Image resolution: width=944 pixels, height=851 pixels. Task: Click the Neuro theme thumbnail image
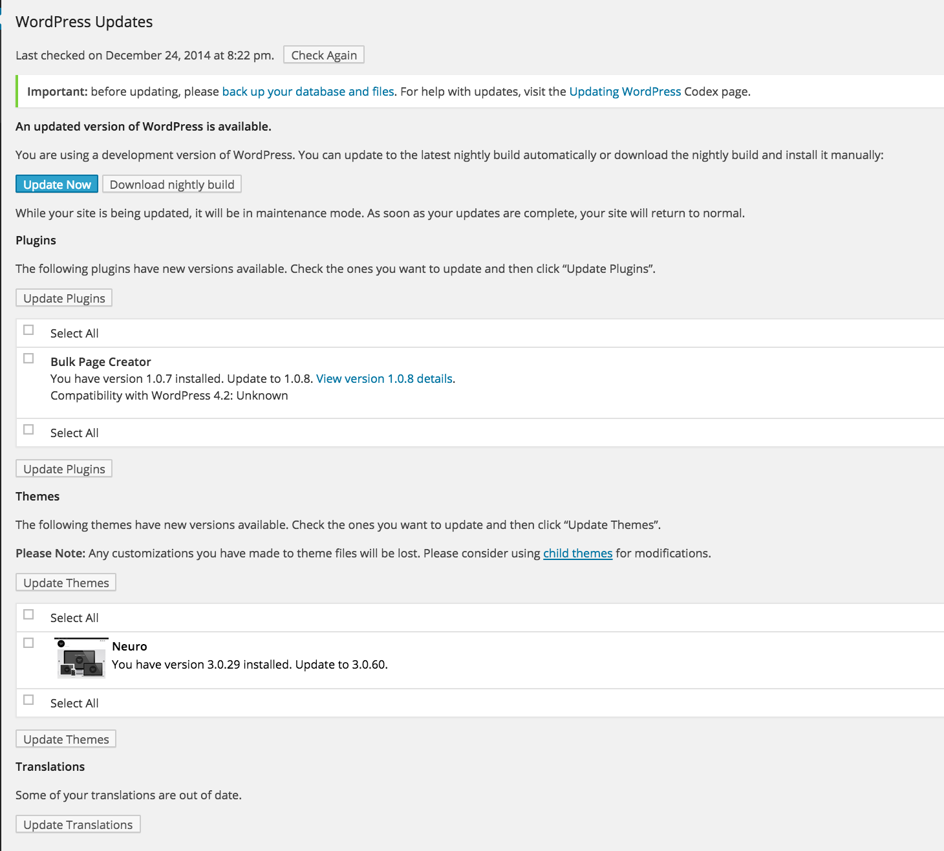tap(81, 658)
